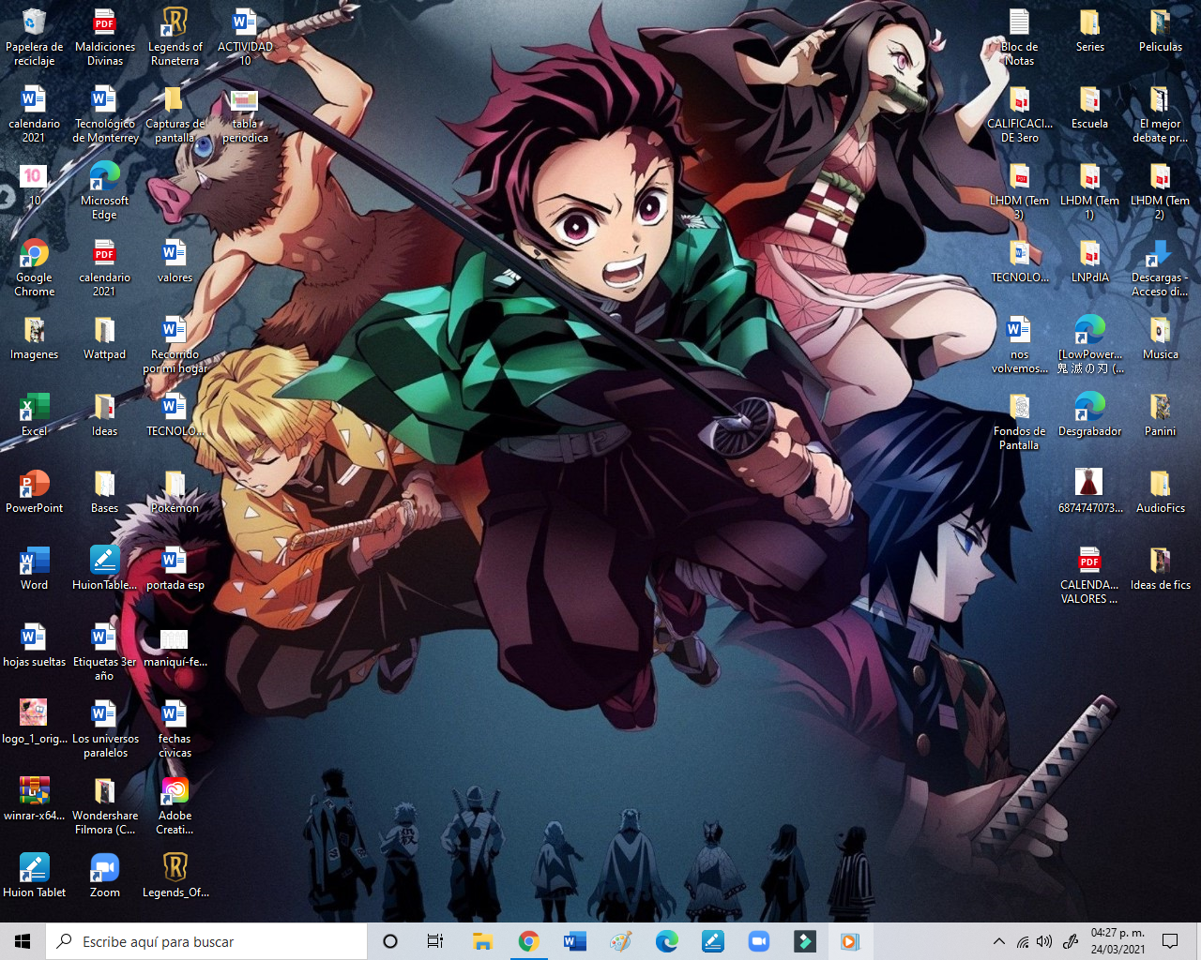The width and height of the screenshot is (1201, 960).
Task: Open Cortana circle in taskbar
Action: [390, 941]
